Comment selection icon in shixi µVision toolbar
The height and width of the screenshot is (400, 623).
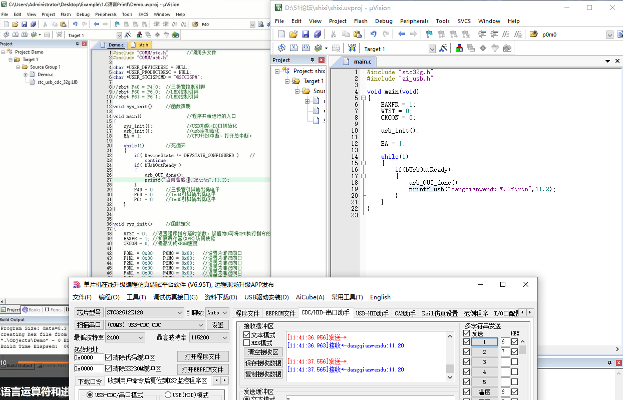point(506,34)
